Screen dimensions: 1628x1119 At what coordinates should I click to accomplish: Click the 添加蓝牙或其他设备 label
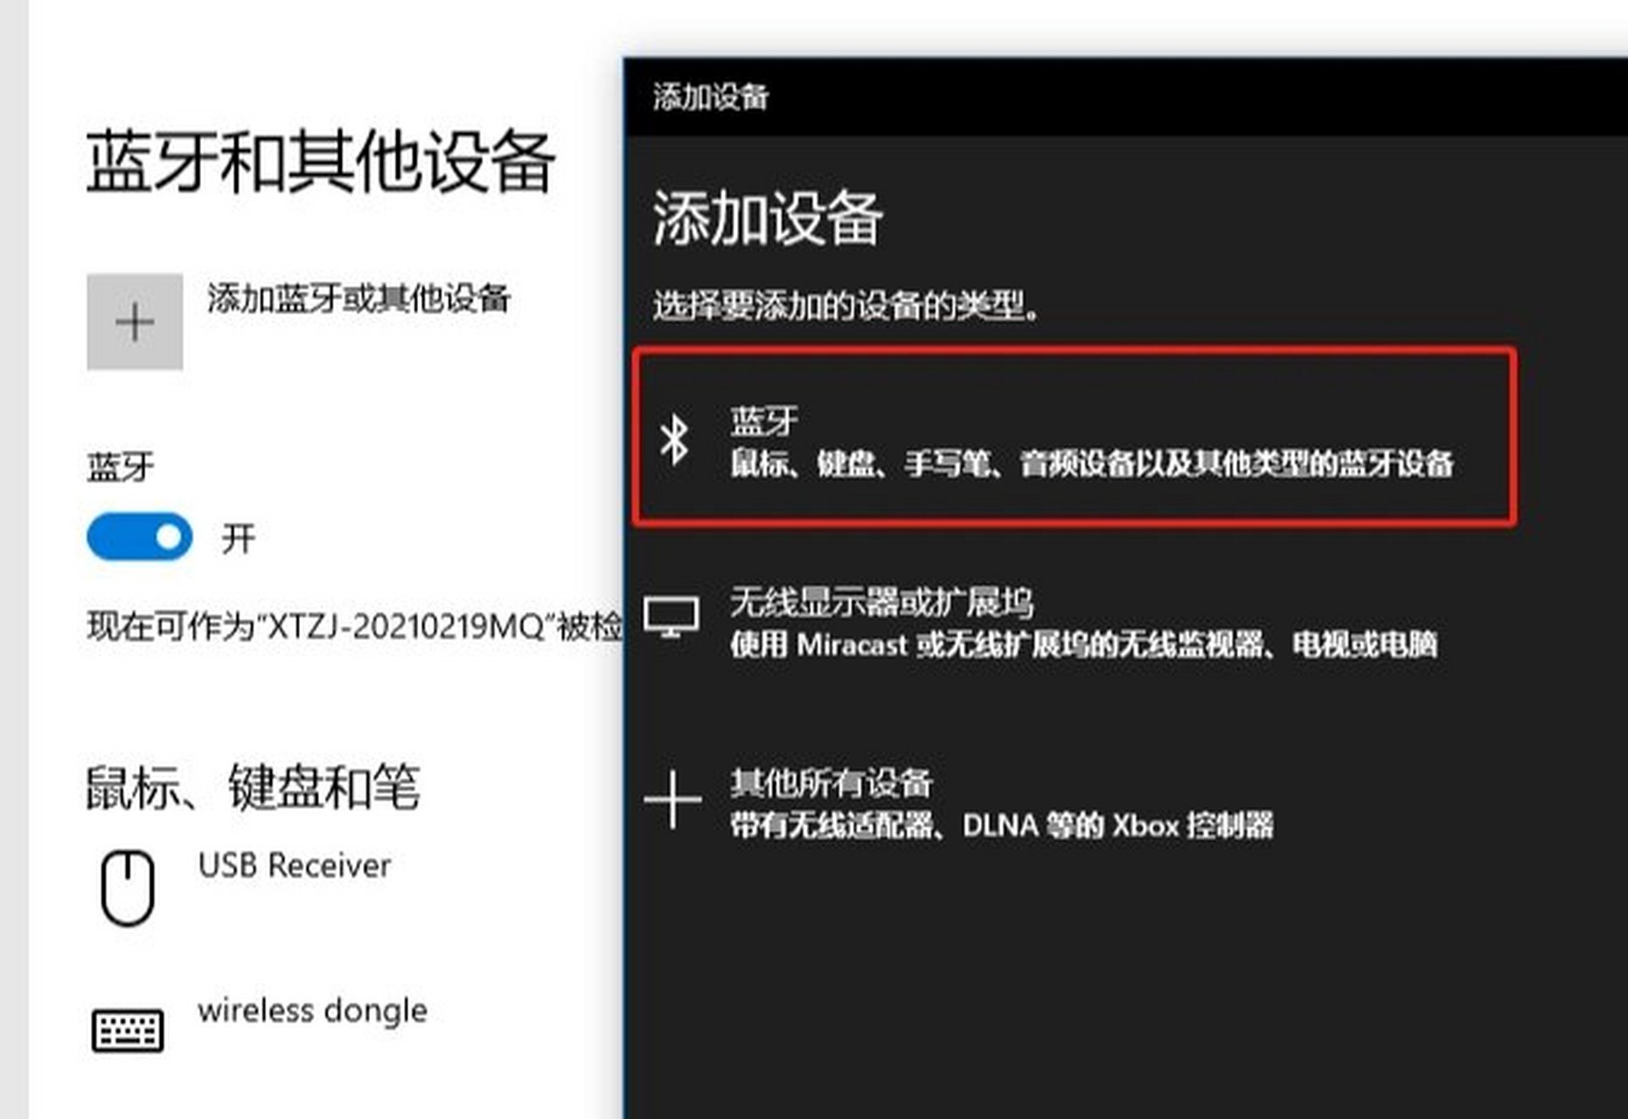358,299
